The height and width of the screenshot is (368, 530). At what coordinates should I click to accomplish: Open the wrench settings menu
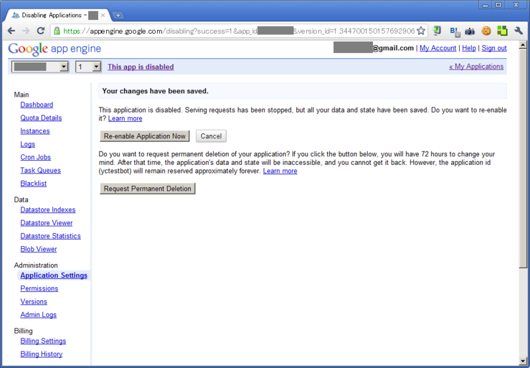pyautogui.click(x=519, y=31)
